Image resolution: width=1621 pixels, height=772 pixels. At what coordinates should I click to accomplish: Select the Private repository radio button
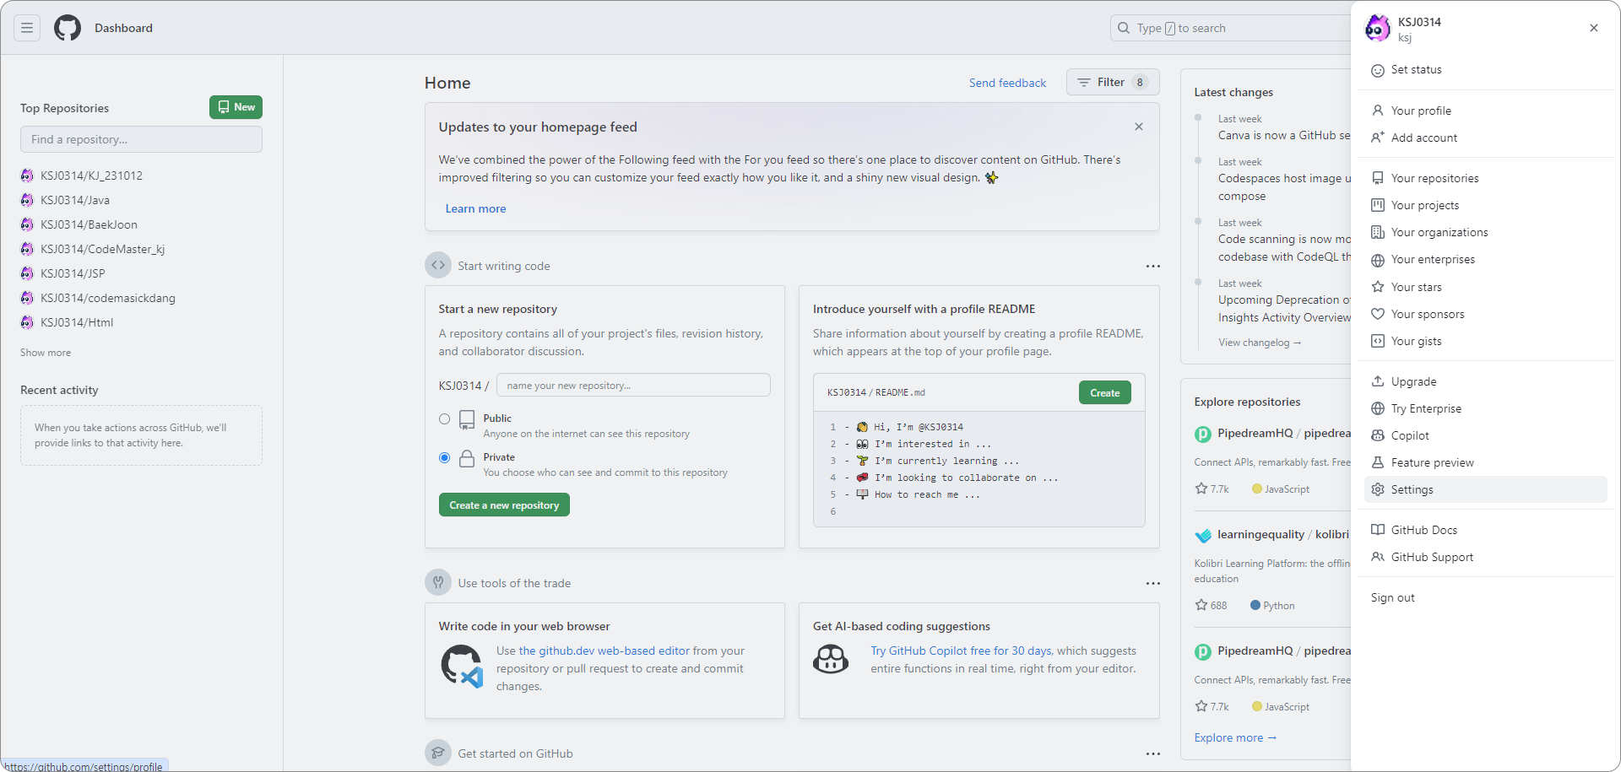[445, 458]
